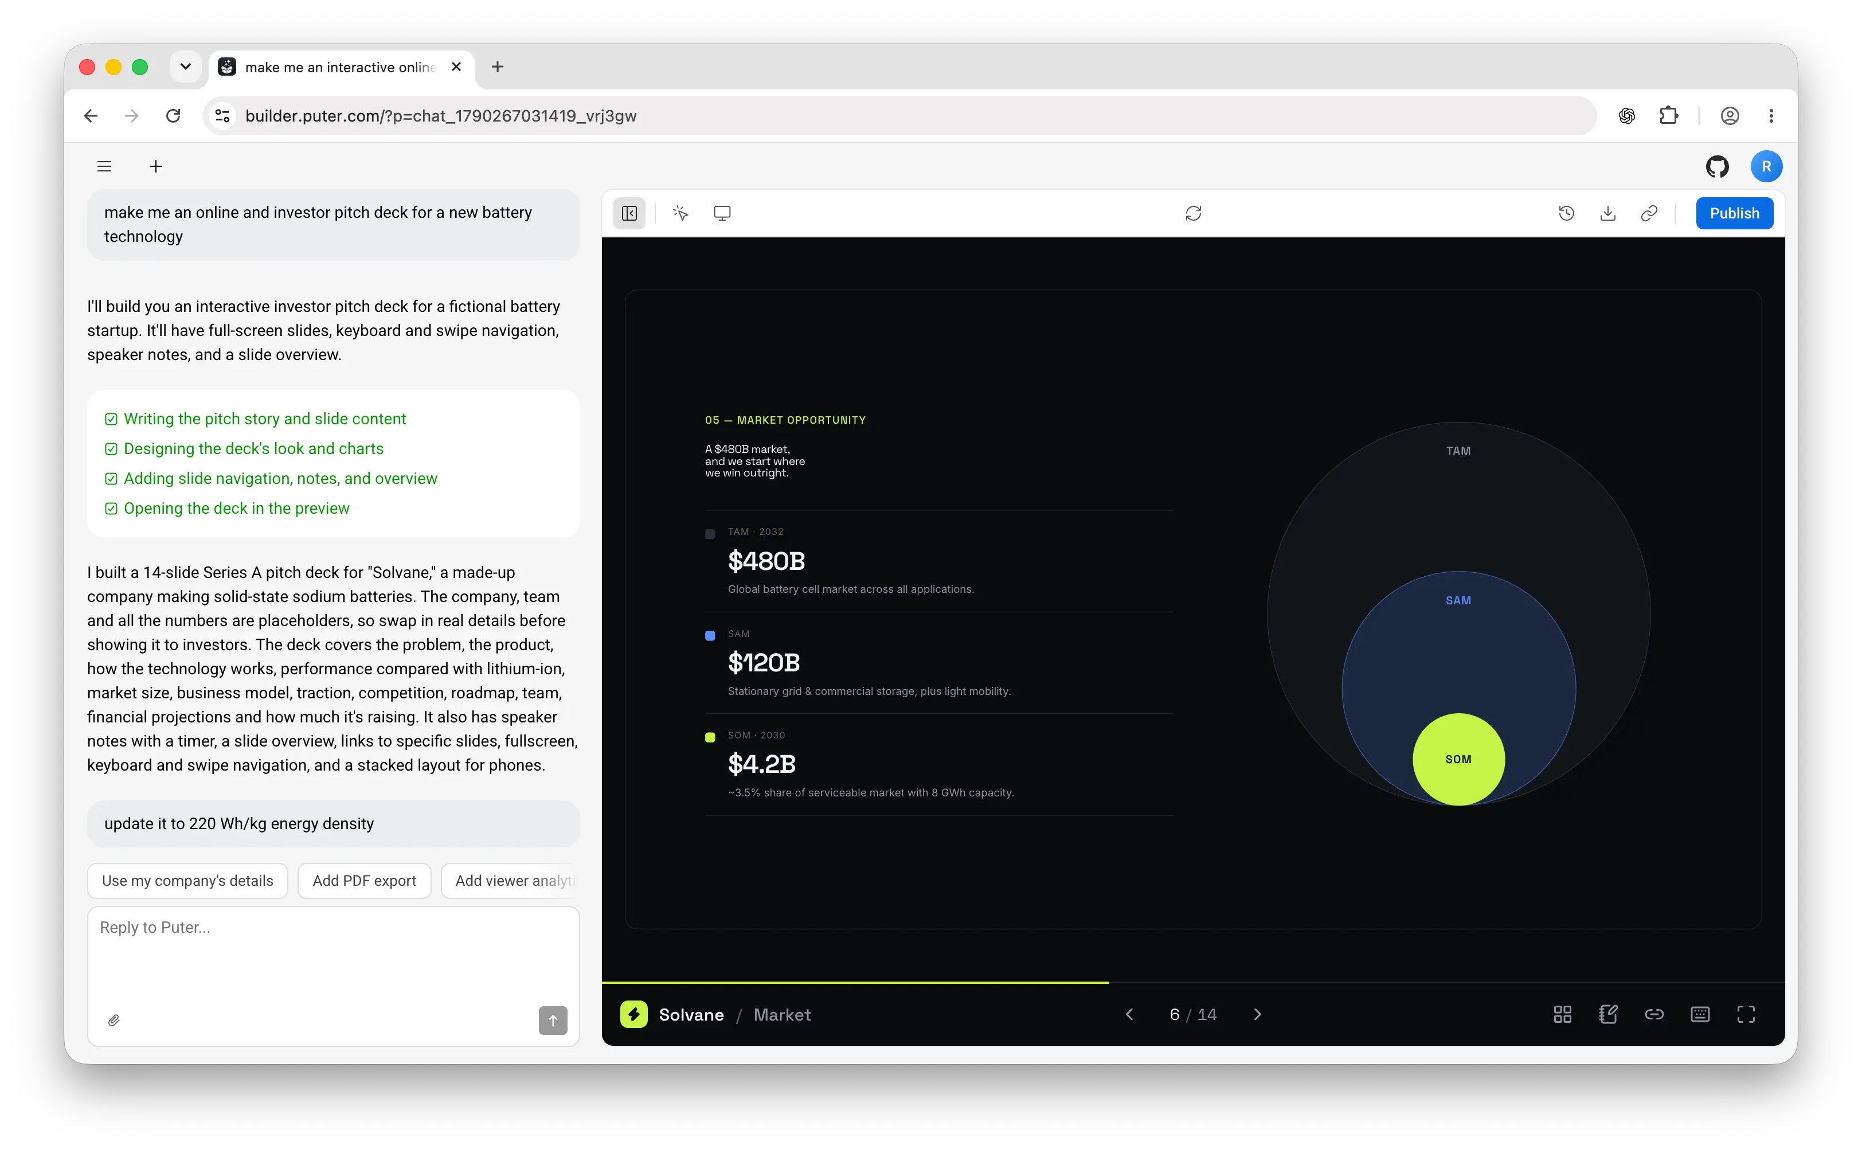Click the $480B TAM figure

(766, 561)
